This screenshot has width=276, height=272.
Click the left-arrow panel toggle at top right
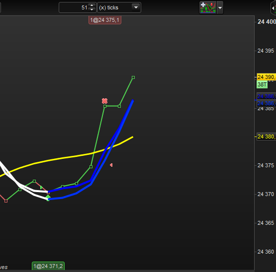pos(273,8)
